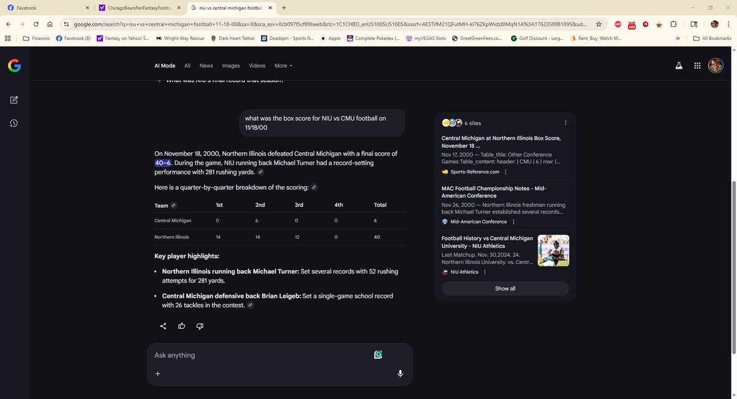This screenshot has width=737, height=399.
Task: Switch to the News results tab
Action: pos(206,66)
